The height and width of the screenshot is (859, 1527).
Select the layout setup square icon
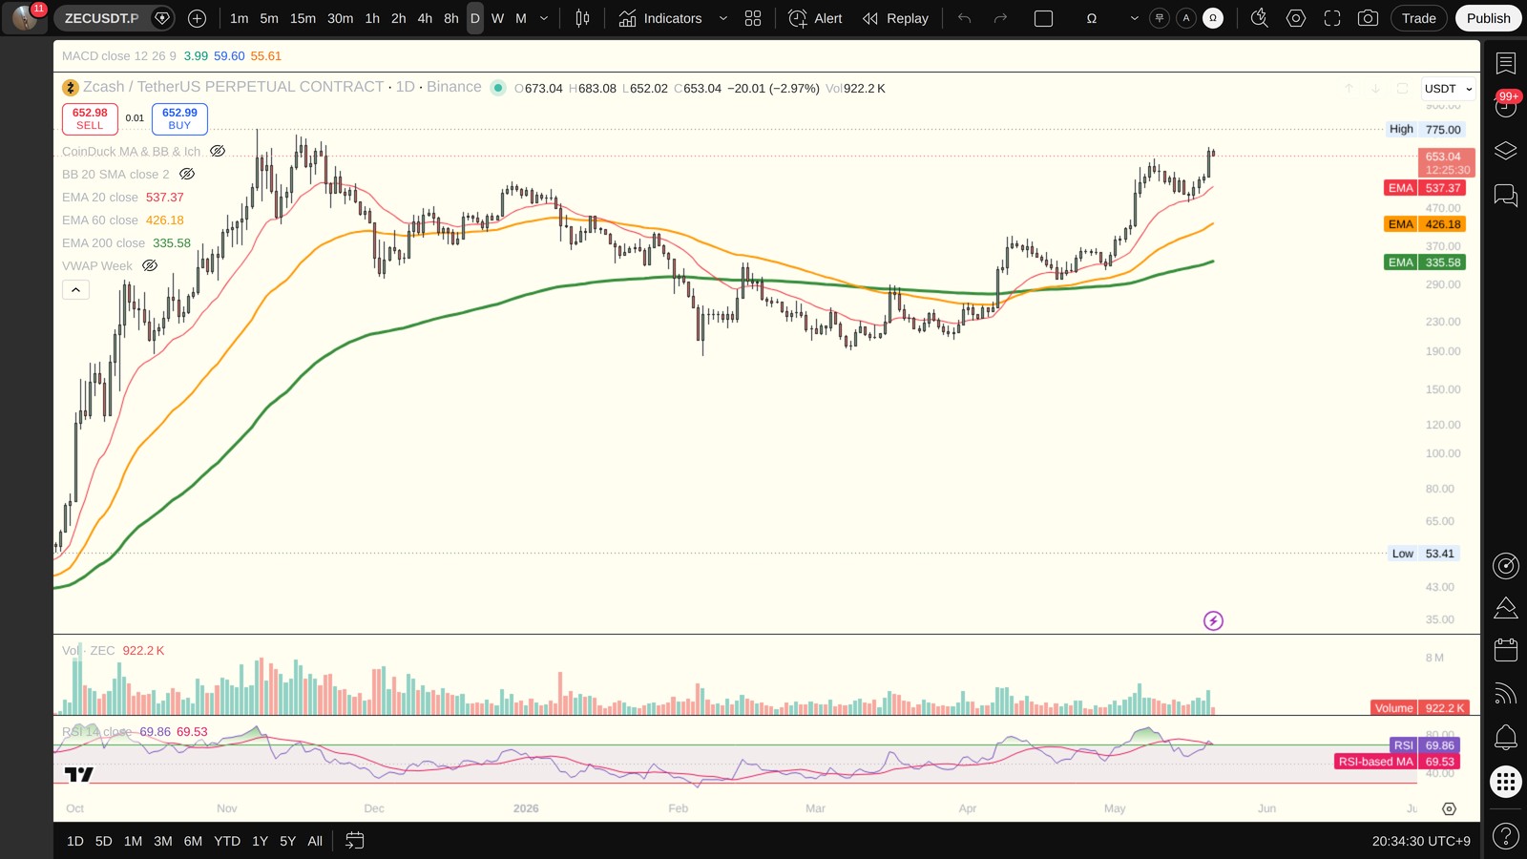(x=1043, y=18)
